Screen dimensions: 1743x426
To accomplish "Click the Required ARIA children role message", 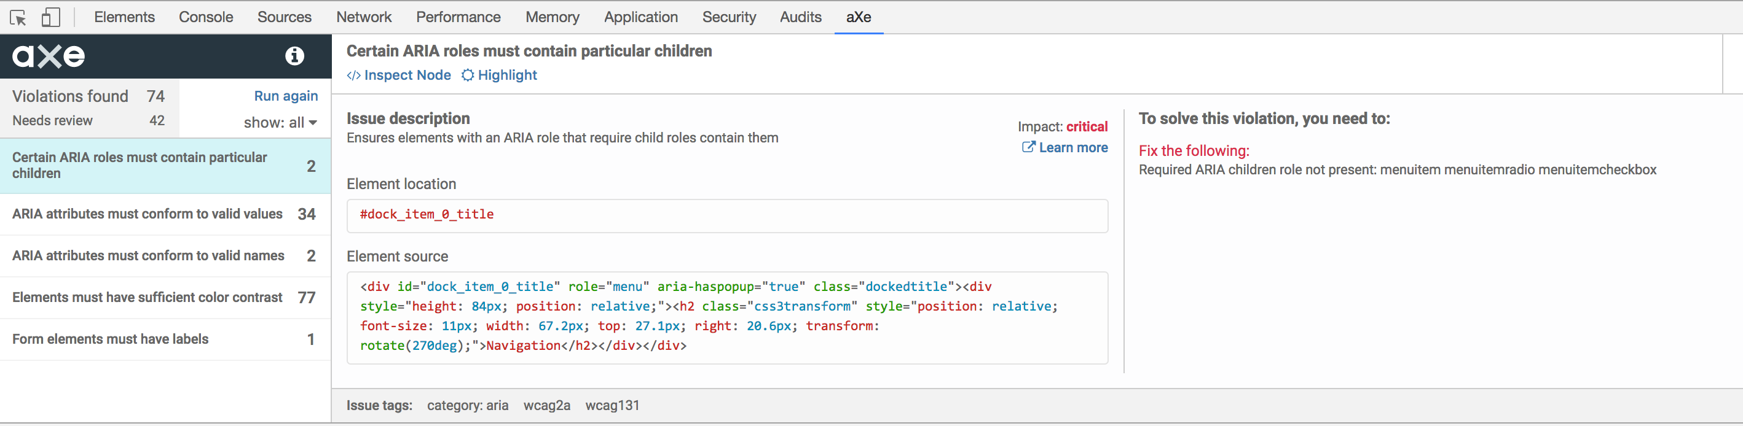I will (x=1397, y=169).
